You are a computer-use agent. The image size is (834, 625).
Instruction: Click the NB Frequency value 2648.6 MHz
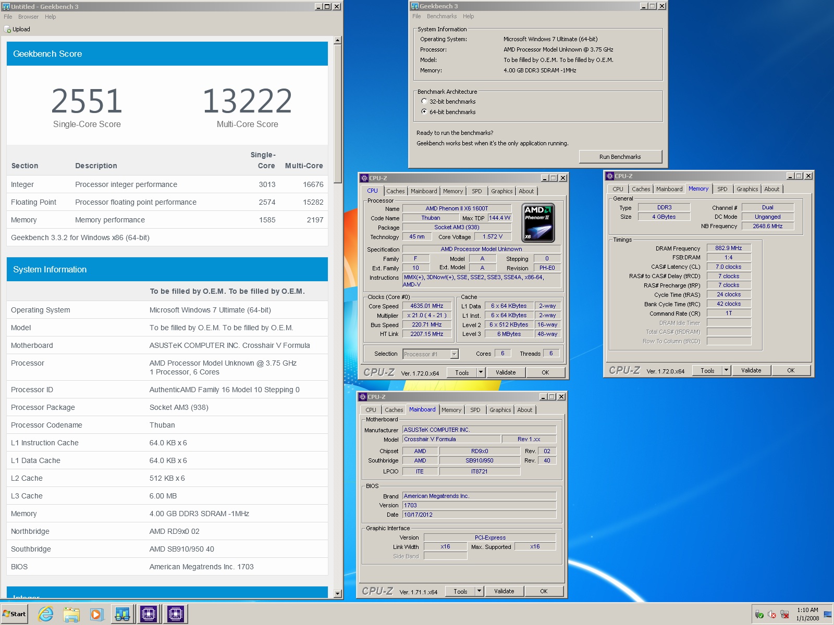pos(767,226)
